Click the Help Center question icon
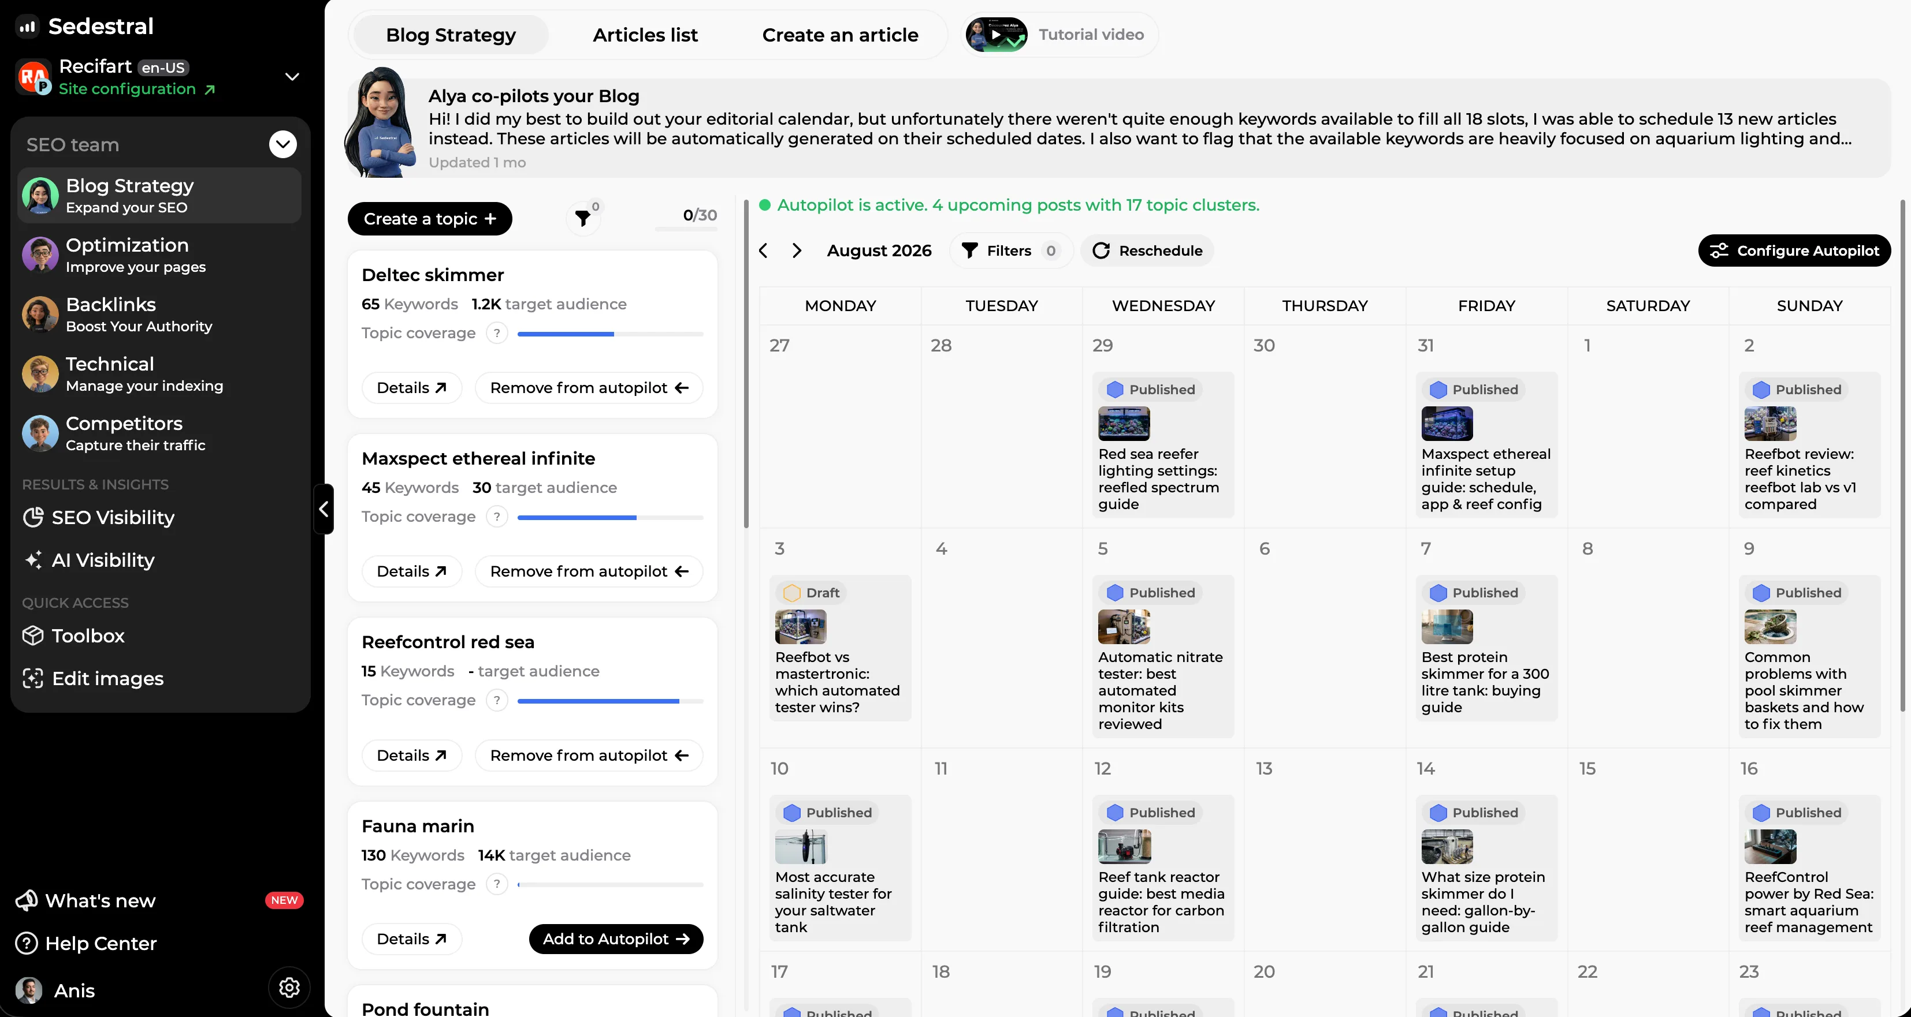The height and width of the screenshot is (1017, 1911). (x=27, y=944)
